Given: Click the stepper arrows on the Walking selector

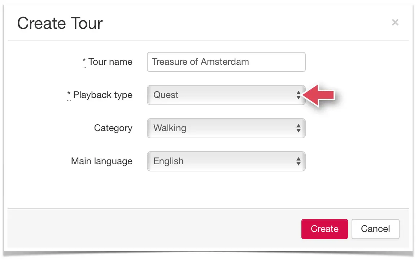Looking at the screenshot, I should click(x=298, y=128).
